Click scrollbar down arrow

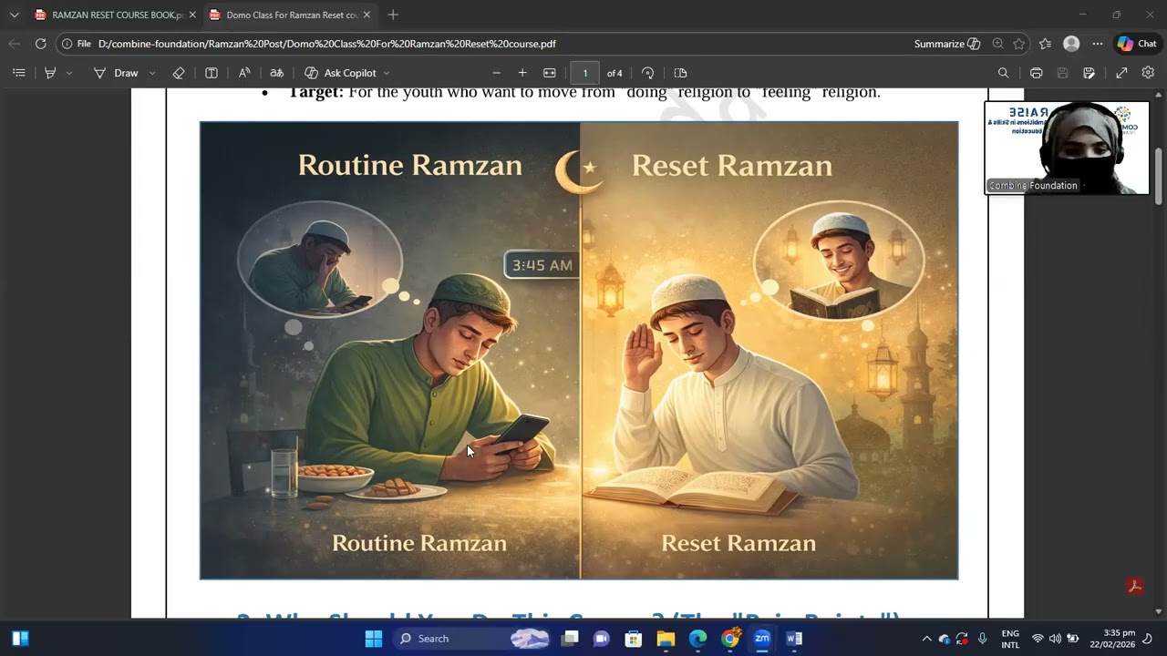point(1159,611)
